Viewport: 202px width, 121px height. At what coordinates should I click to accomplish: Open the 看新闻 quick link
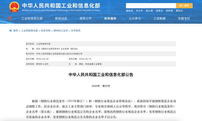(x=129, y=11)
